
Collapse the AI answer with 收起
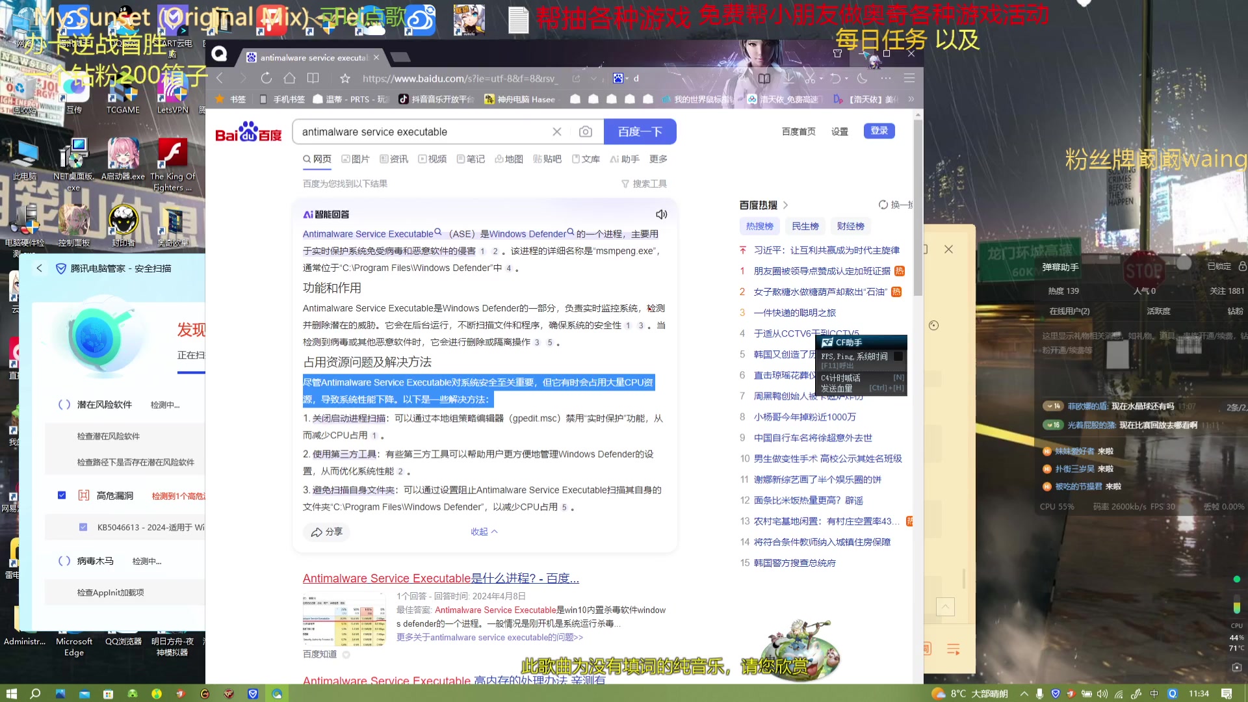(484, 532)
